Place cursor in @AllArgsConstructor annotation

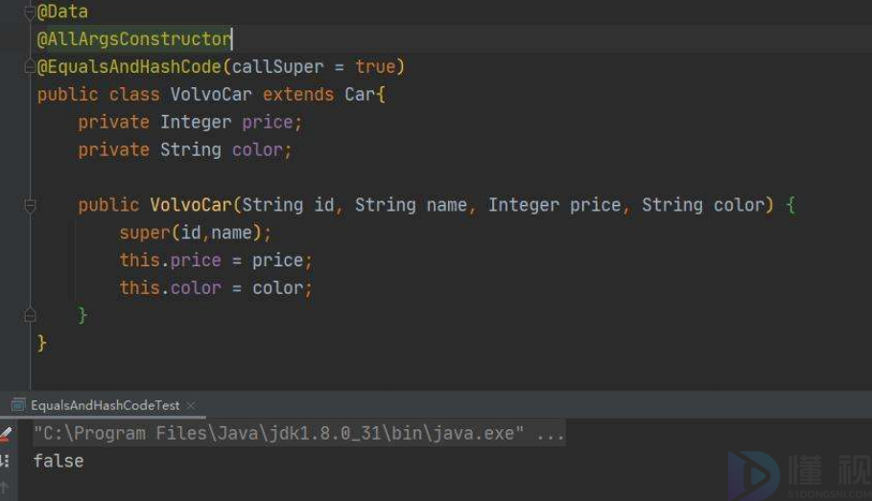[133, 39]
